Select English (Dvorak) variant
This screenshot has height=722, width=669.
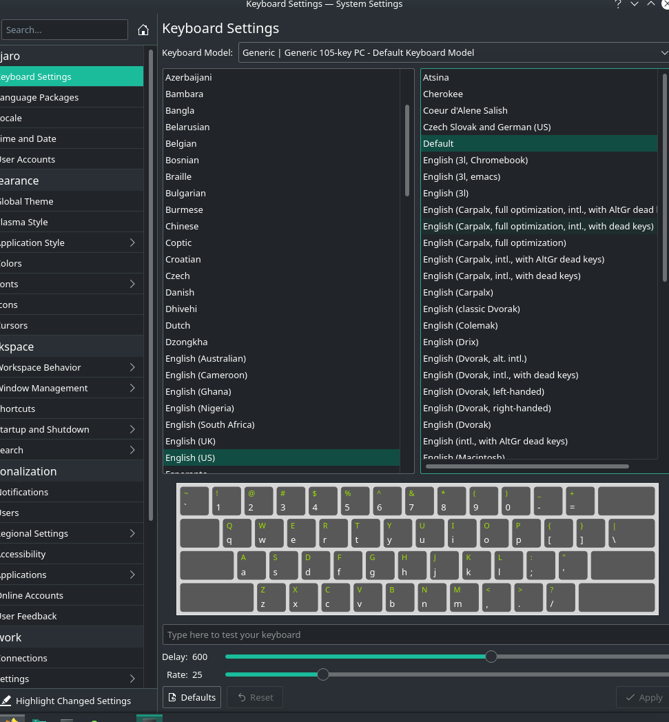click(457, 424)
